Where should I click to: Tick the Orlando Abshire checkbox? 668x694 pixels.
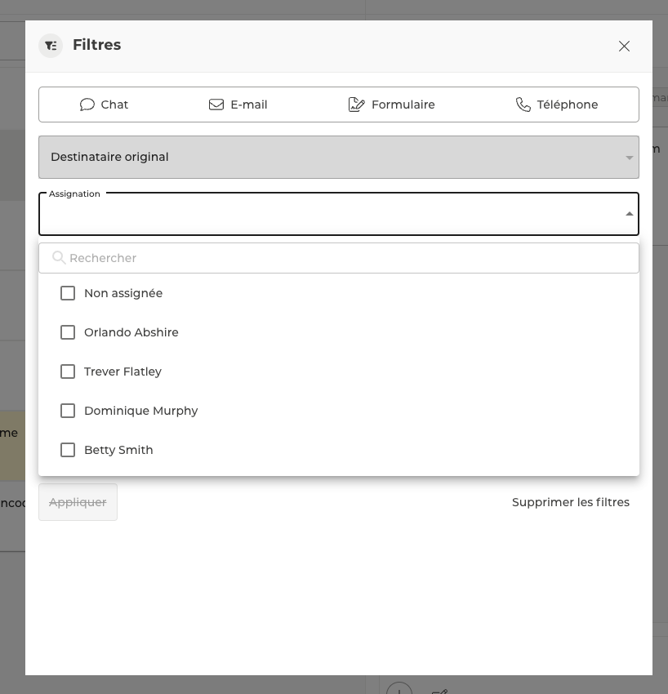[x=68, y=332]
